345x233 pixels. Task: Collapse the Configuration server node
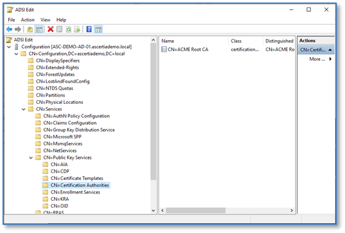click(9, 47)
